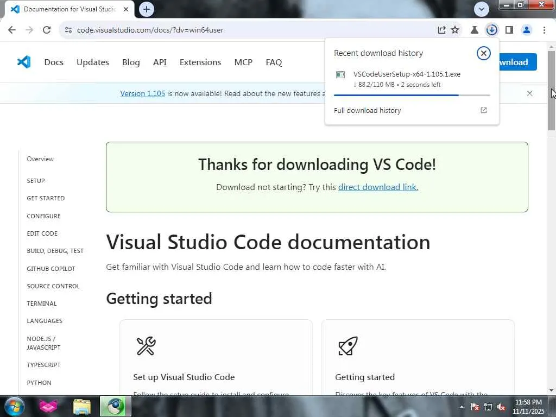Image resolution: width=556 pixels, height=417 pixels.
Task: Bookmark this page with the star icon
Action: click(455, 30)
